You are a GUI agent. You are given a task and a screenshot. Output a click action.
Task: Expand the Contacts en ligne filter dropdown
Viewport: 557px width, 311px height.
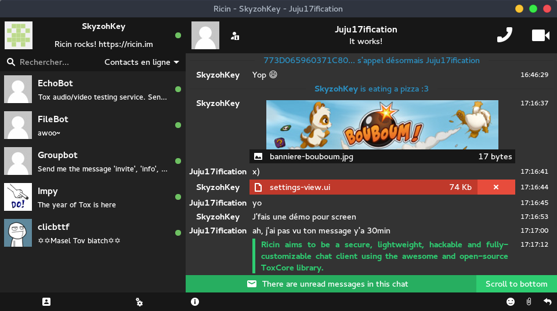[142, 62]
